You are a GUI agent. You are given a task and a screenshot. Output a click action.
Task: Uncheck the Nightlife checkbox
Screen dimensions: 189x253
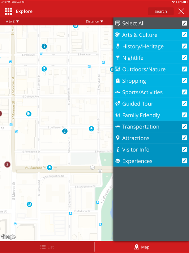tap(184, 58)
